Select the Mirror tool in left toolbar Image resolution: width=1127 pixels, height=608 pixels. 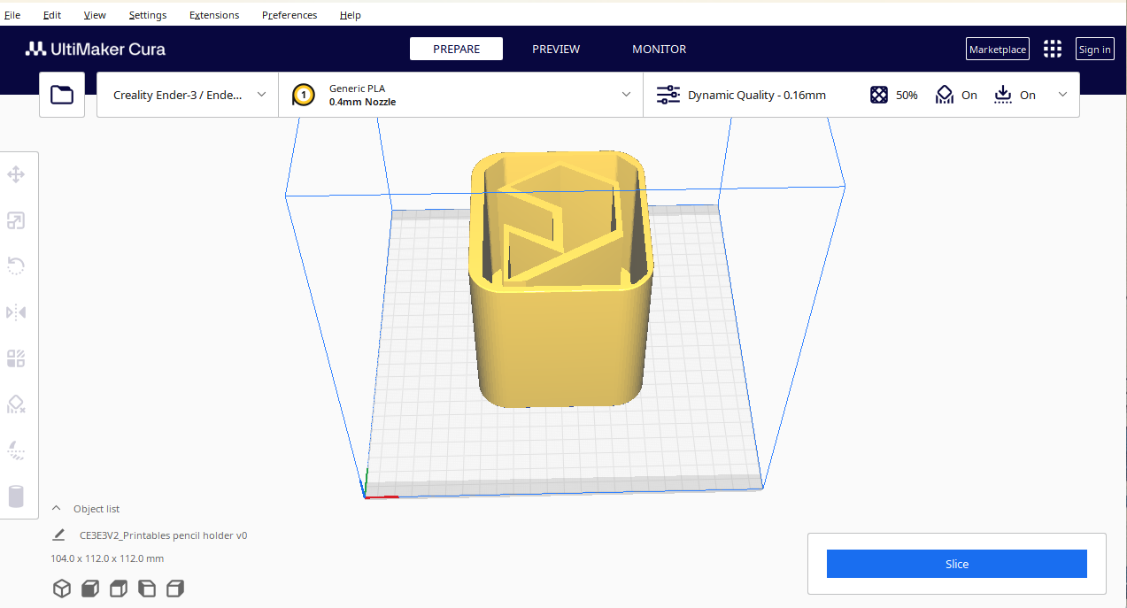click(x=16, y=312)
